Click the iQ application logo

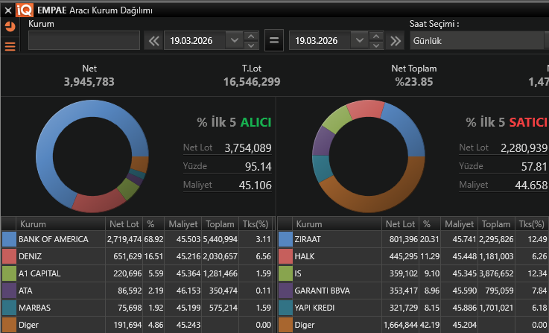click(x=25, y=9)
